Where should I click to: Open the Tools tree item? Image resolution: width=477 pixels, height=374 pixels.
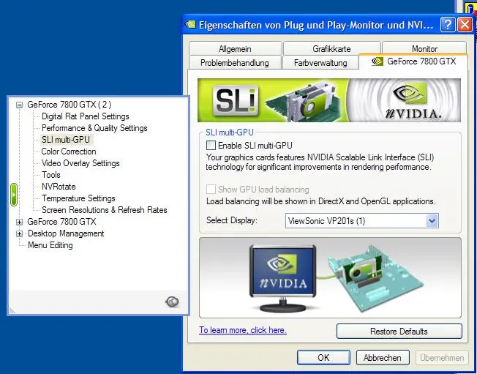coord(51,175)
